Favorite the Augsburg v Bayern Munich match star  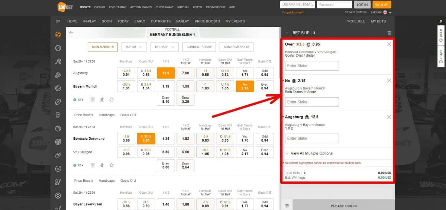click(111, 99)
